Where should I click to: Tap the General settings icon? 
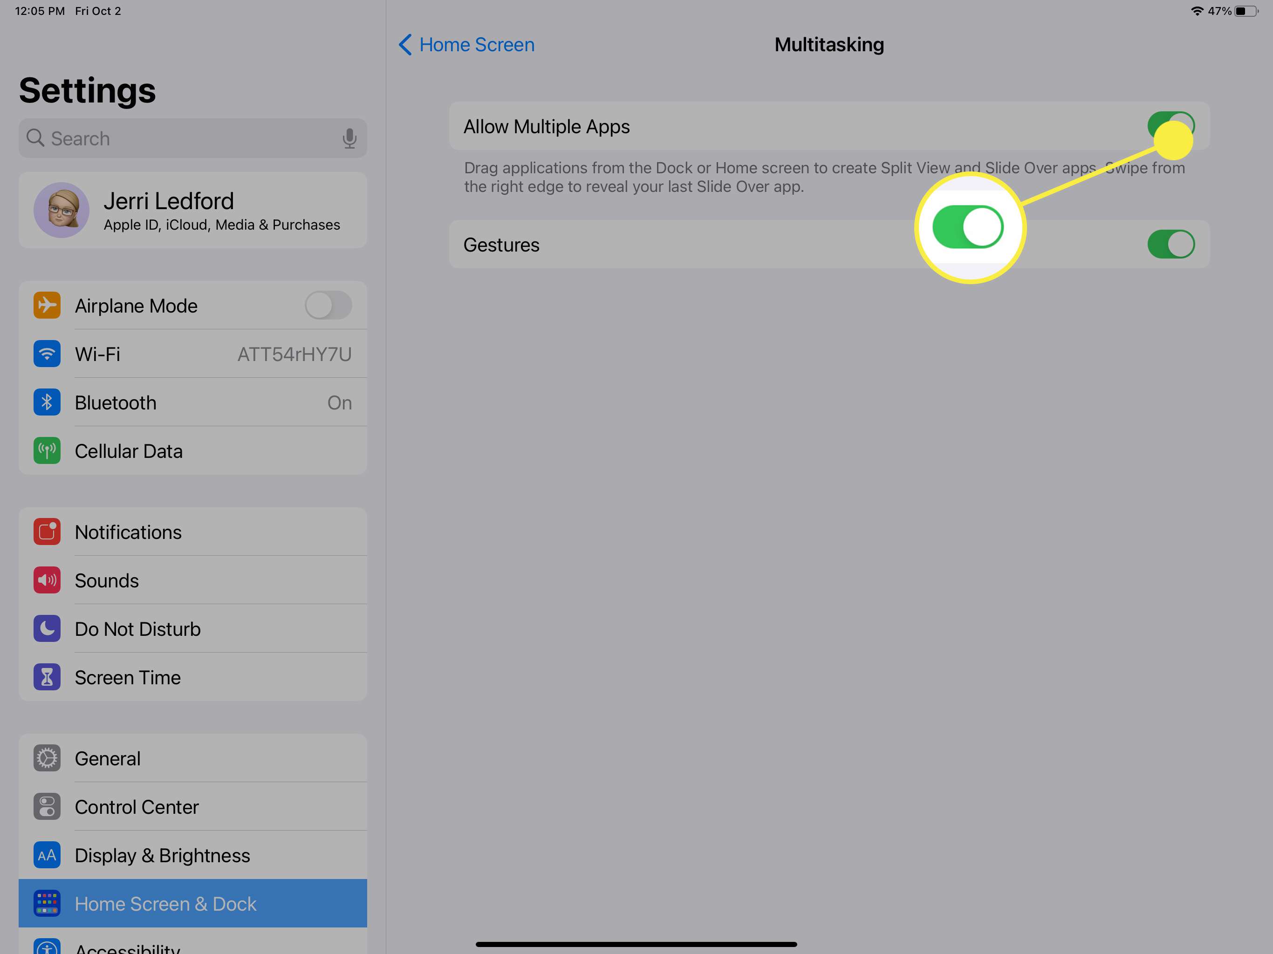[x=47, y=757]
